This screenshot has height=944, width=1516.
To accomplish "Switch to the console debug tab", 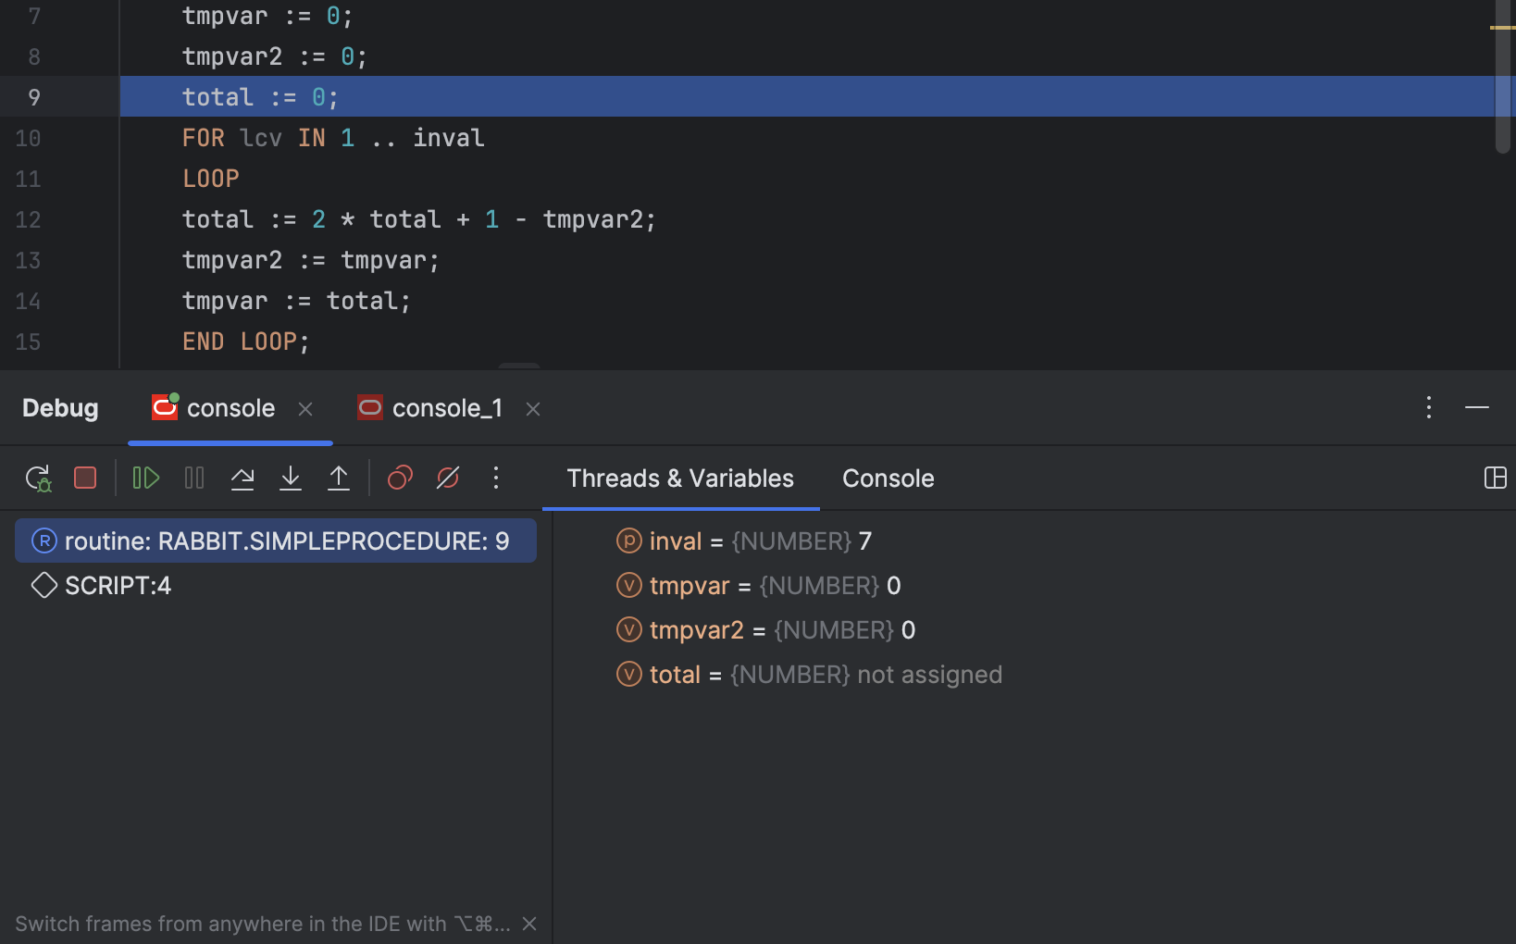I will click(x=230, y=408).
